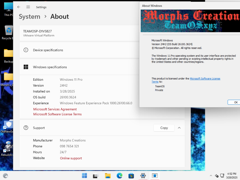Open the clock showing 4:52 PM
This screenshot has height=180, width=240.
tap(232, 175)
